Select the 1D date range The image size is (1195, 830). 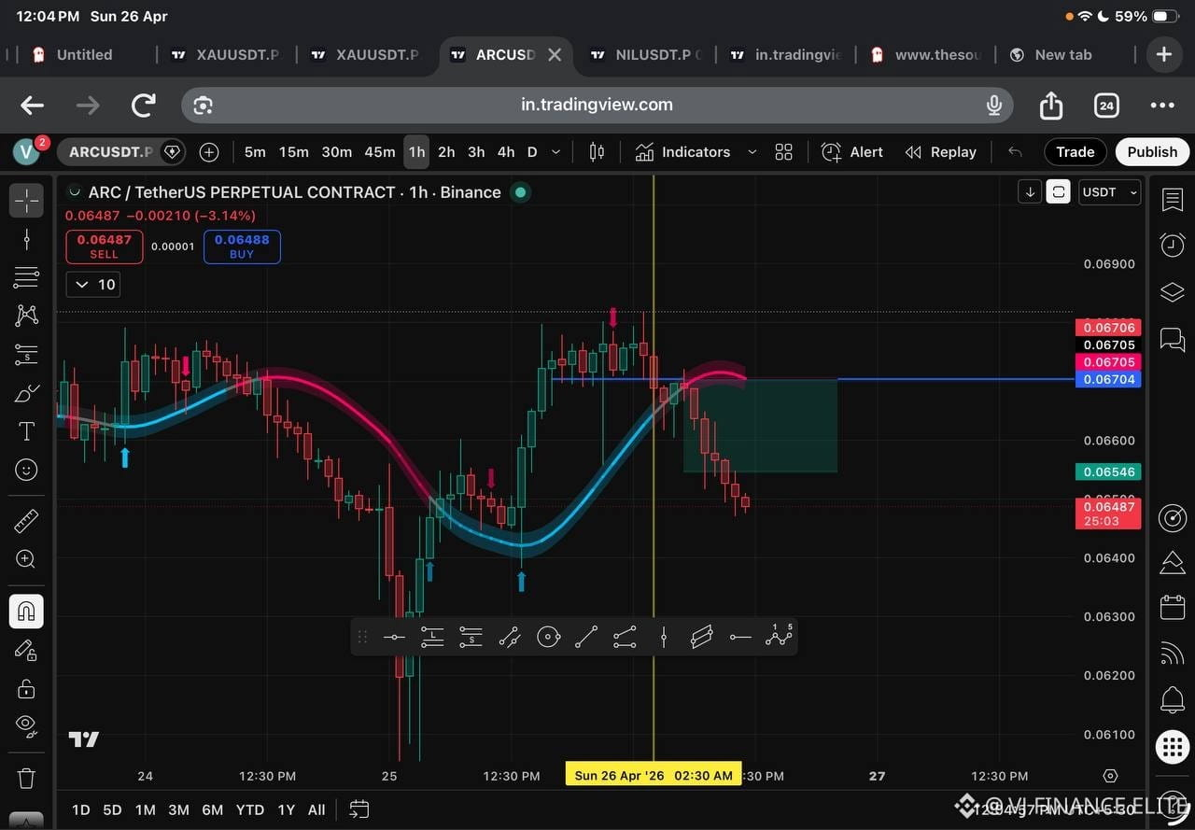[81, 809]
